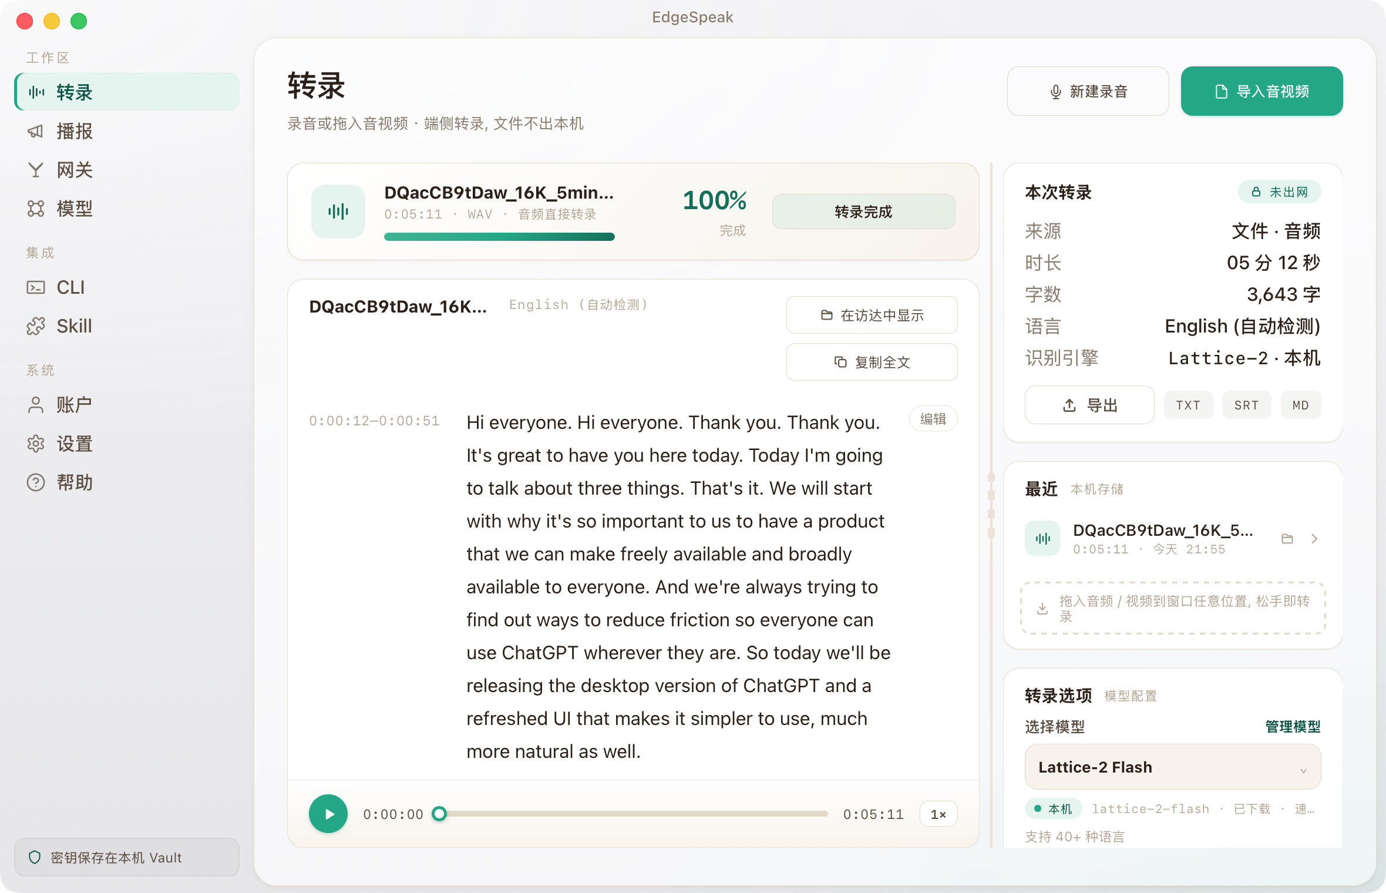The width and height of the screenshot is (1386, 893).
Task: Select the TXT export format
Action: [x=1188, y=405]
